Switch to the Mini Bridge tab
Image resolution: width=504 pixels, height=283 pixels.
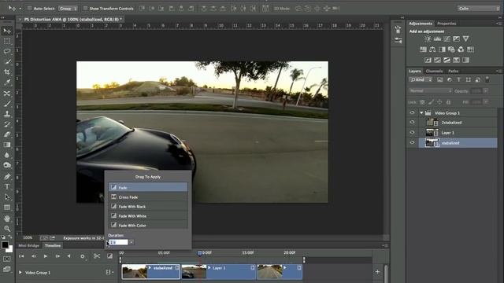(x=28, y=245)
